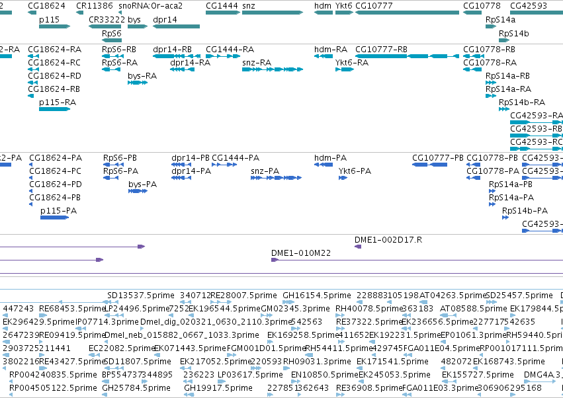This screenshot has width=563, height=398.
Task: Click the RpS6 gene label
Action: (x=112, y=33)
